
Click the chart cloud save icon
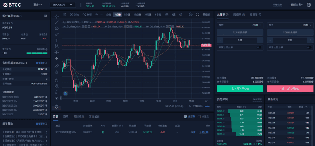(x=66, y=93)
